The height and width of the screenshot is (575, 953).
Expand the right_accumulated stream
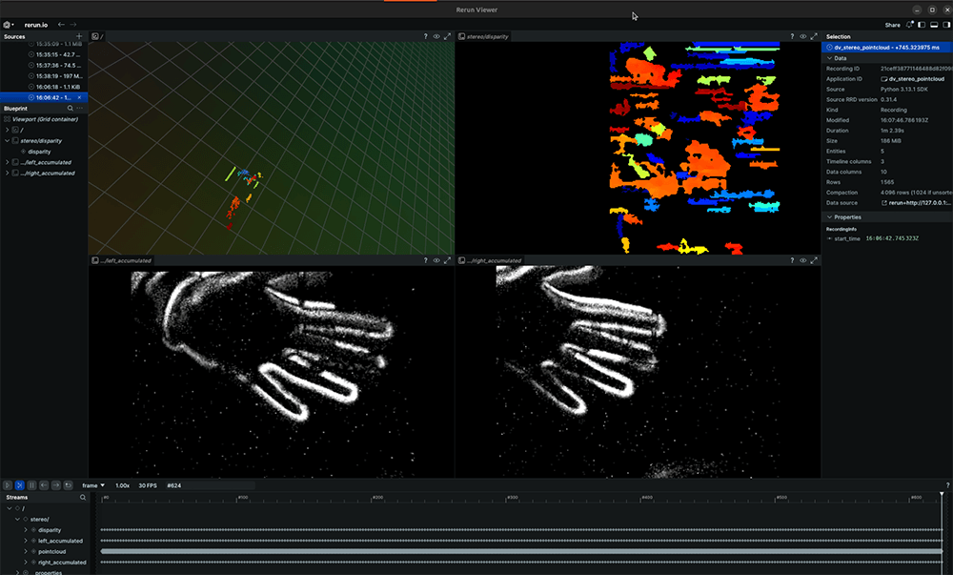click(x=26, y=563)
